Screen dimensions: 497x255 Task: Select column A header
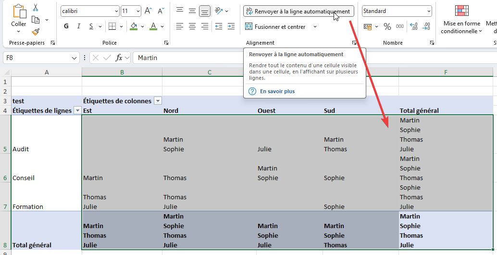[47, 72]
